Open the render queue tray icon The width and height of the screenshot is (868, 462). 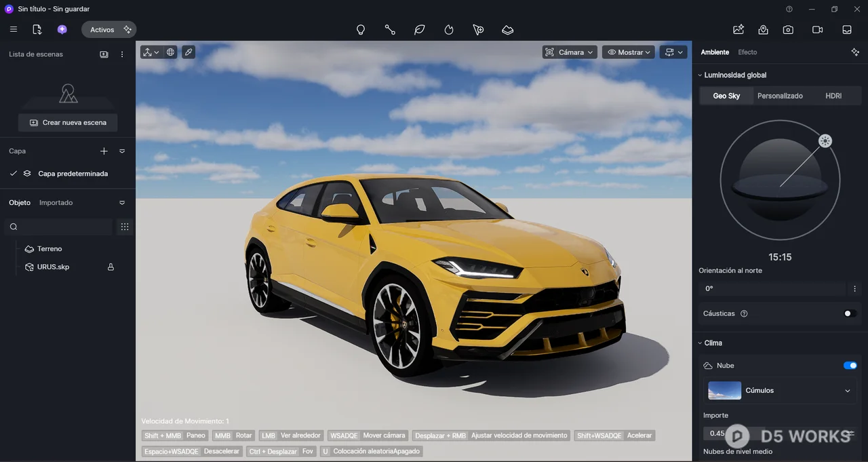pos(847,30)
